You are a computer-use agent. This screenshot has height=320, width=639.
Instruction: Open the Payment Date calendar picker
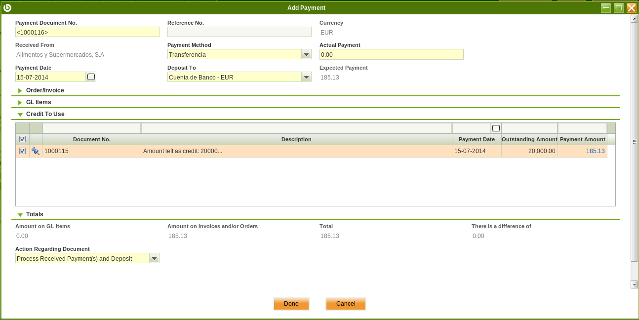pos(91,77)
